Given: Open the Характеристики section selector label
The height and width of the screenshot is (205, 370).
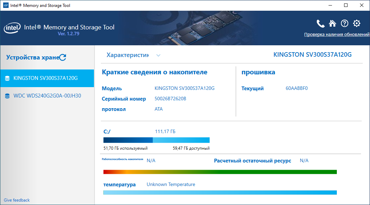Looking at the screenshot, I should pyautogui.click(x=128, y=55).
